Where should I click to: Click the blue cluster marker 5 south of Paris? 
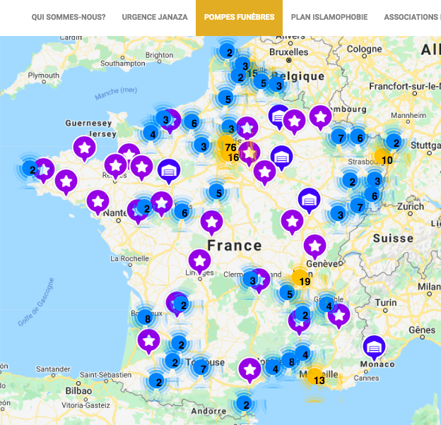click(217, 191)
